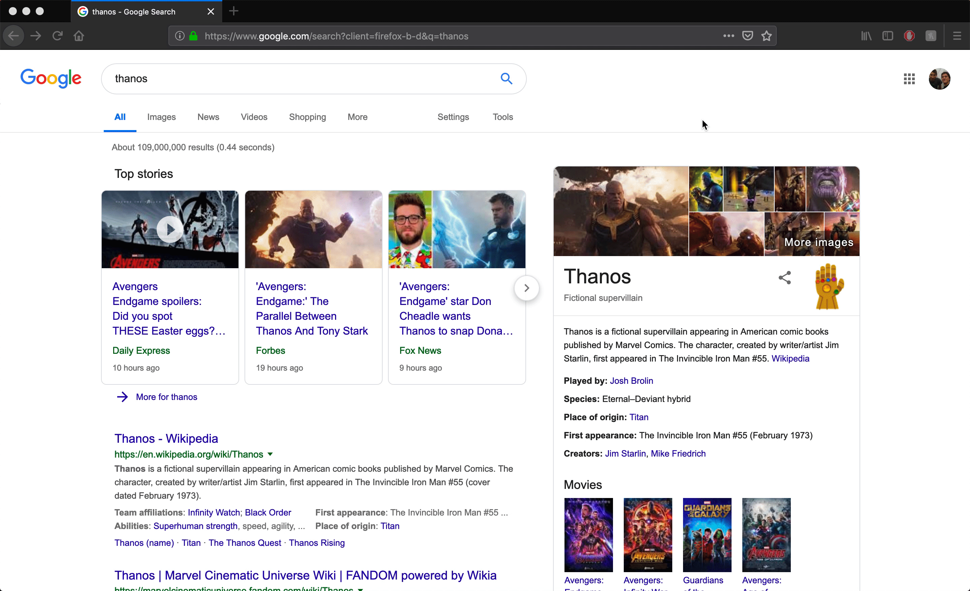Open the Firefox hamburger menu
The image size is (970, 591).
957,36
